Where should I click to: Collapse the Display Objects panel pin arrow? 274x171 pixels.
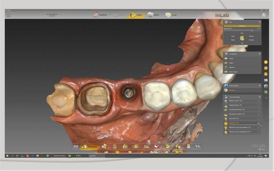coord(259,97)
